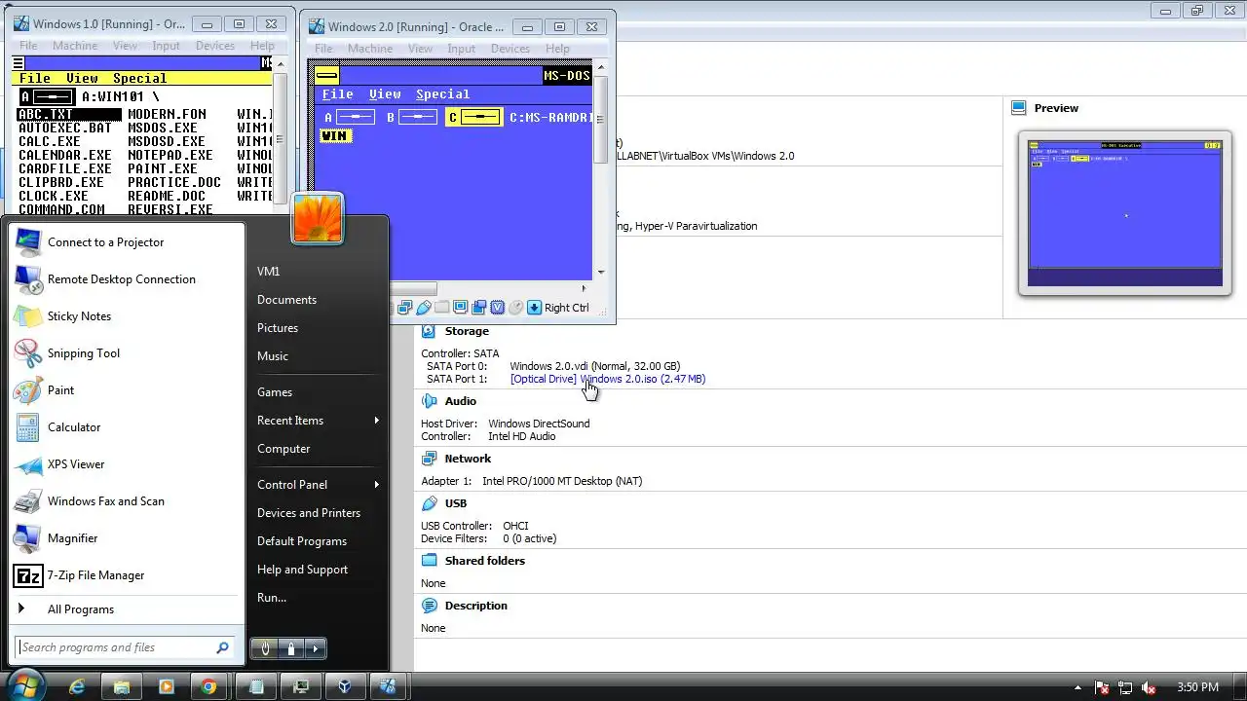Click the video capture indicator in Windows 2.0 status bar
The width and height of the screenshot is (1247, 701).
point(478,308)
